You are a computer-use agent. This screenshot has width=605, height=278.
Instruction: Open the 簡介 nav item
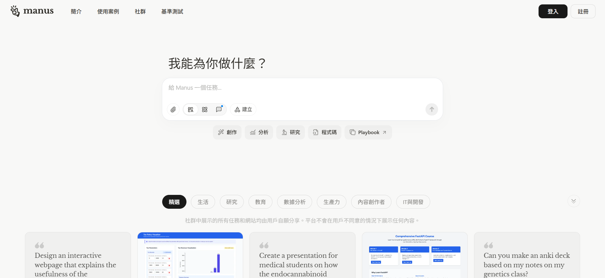(76, 12)
